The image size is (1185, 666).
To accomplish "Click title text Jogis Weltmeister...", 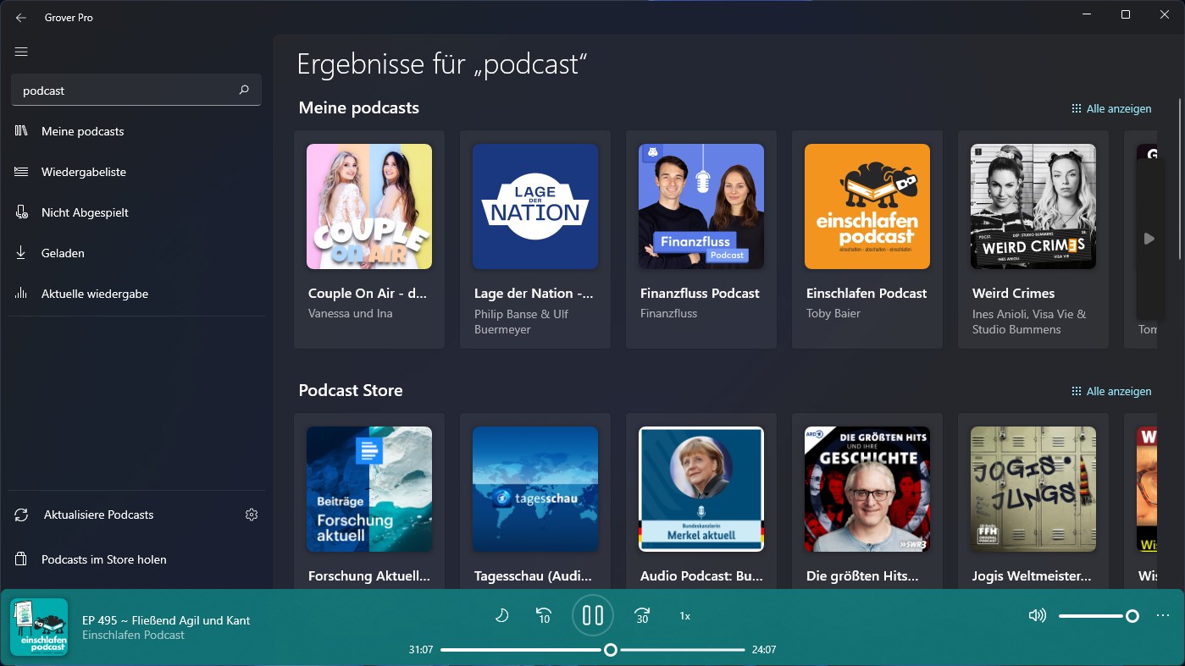I will (1032, 576).
